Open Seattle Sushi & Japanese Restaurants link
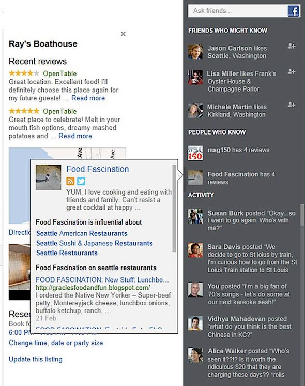The width and height of the screenshot is (305, 386). (95, 243)
